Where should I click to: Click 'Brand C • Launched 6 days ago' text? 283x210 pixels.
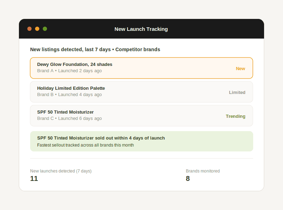tap(69, 118)
